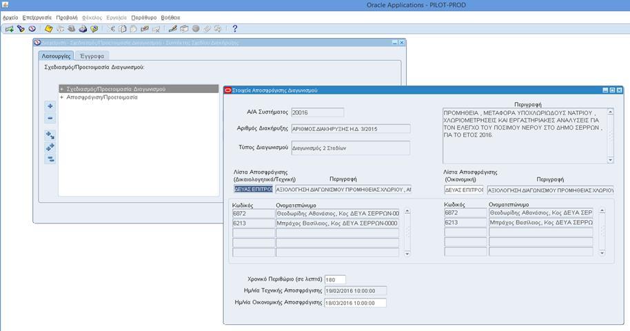
Task: Click the Paste toolbar icon
Action: click(134, 29)
